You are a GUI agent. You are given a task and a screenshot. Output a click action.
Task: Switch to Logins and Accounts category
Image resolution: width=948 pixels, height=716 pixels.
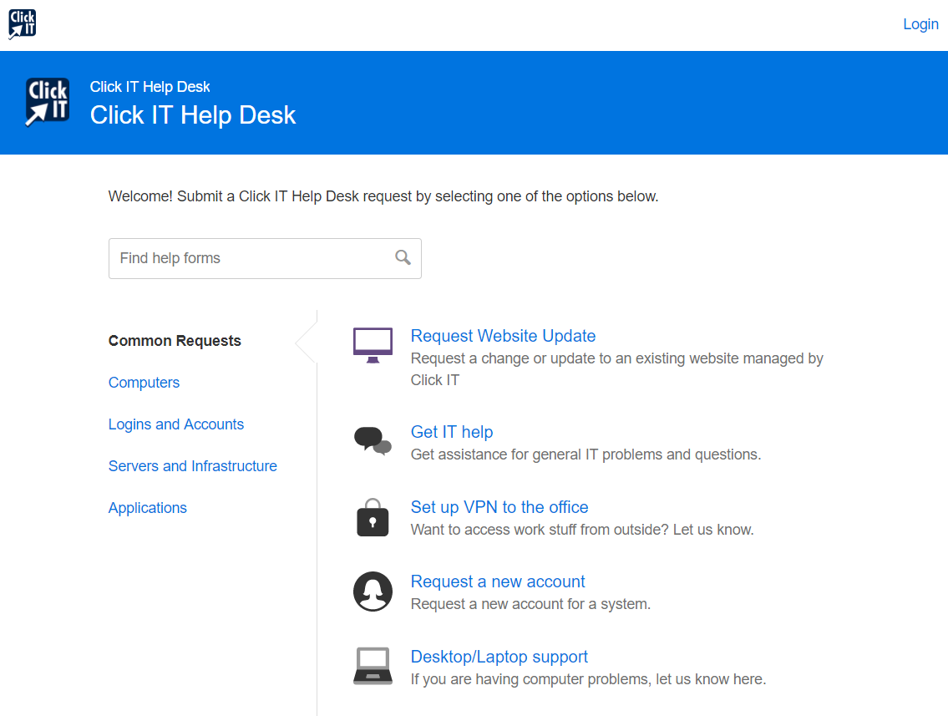[176, 424]
